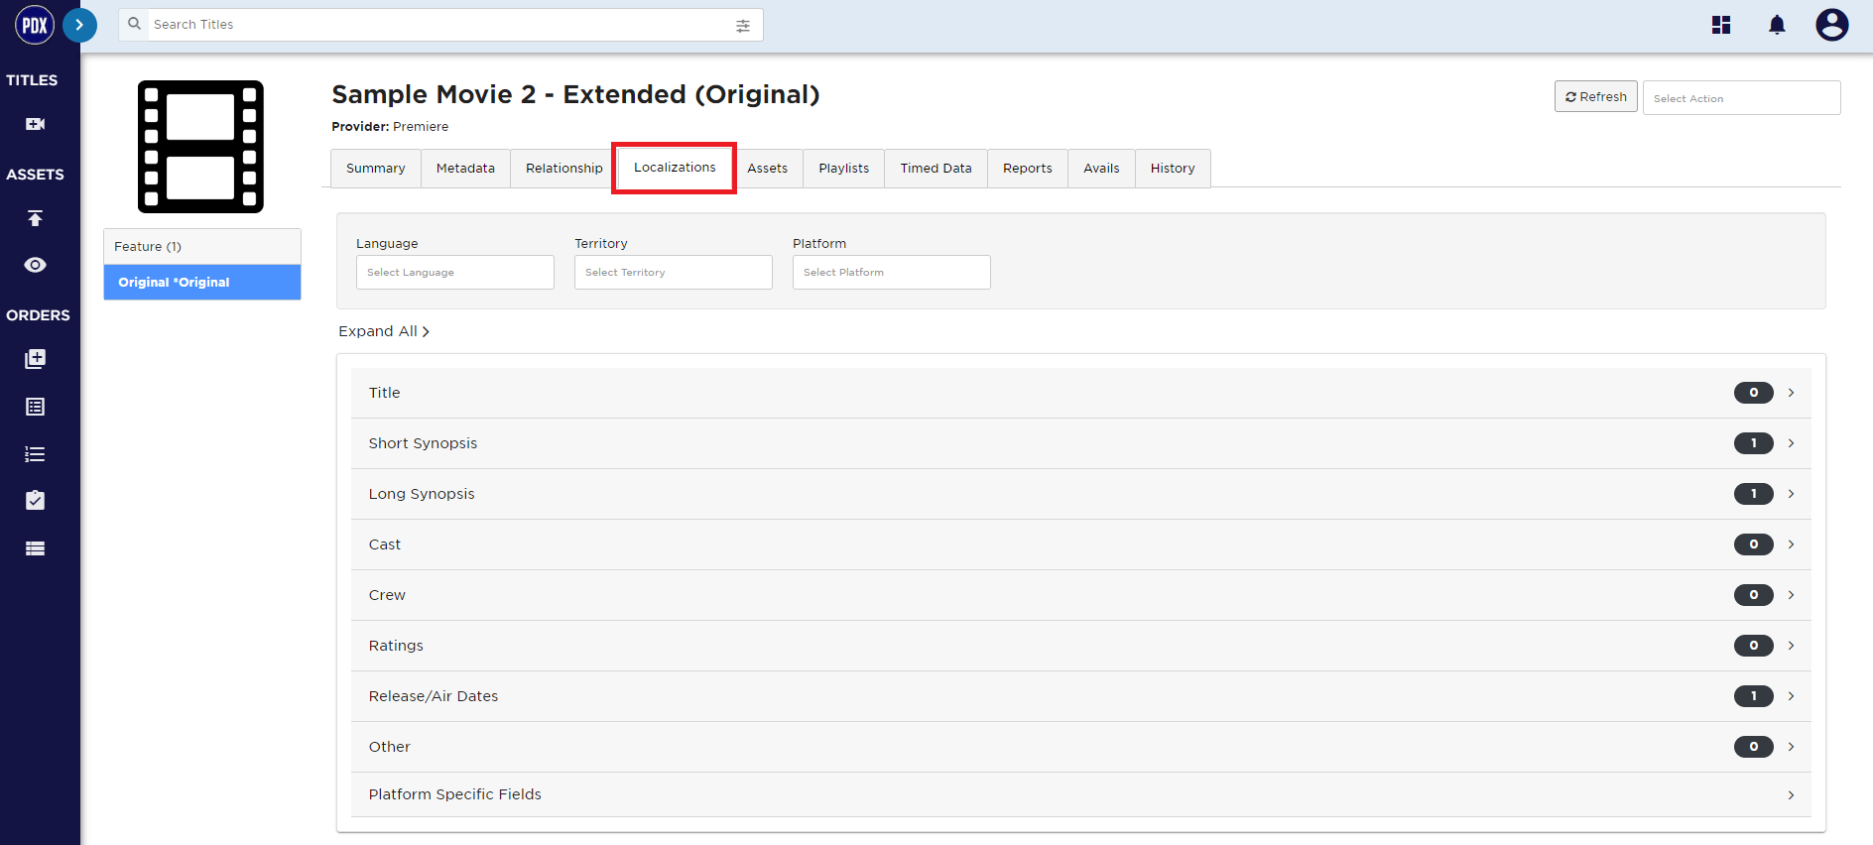Select the Original *Original version

coord(202,283)
